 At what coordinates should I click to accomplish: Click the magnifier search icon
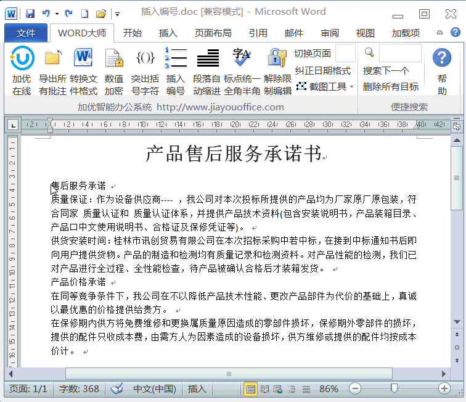click(369, 52)
